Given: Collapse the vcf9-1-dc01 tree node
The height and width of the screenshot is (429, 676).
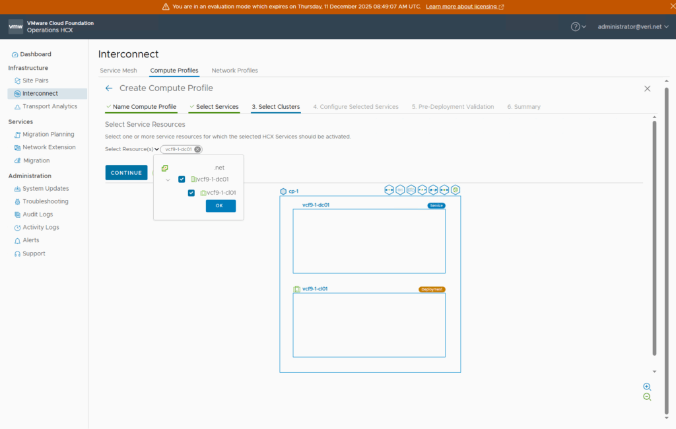Looking at the screenshot, I should click(168, 180).
